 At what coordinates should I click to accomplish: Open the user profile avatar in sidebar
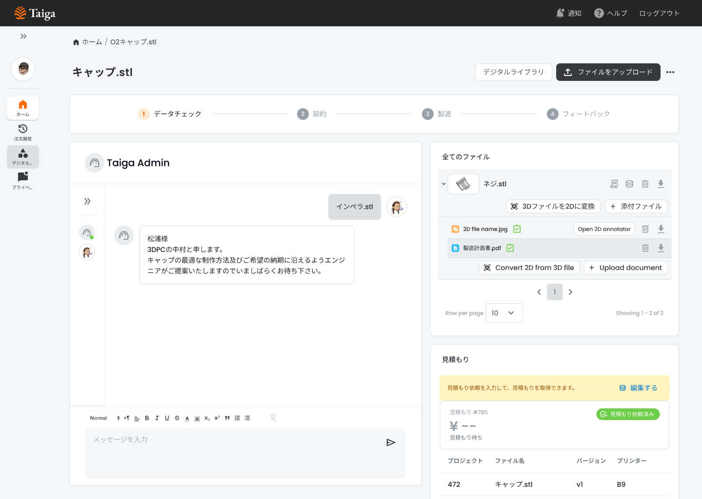coord(23,69)
